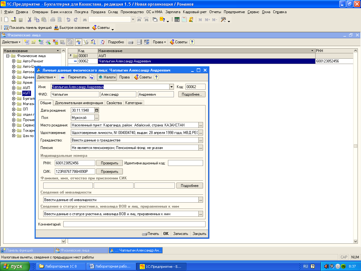The height and width of the screenshot is (271, 361).
Task: Click the РНН input field with 600123852456
Action: 75,163
